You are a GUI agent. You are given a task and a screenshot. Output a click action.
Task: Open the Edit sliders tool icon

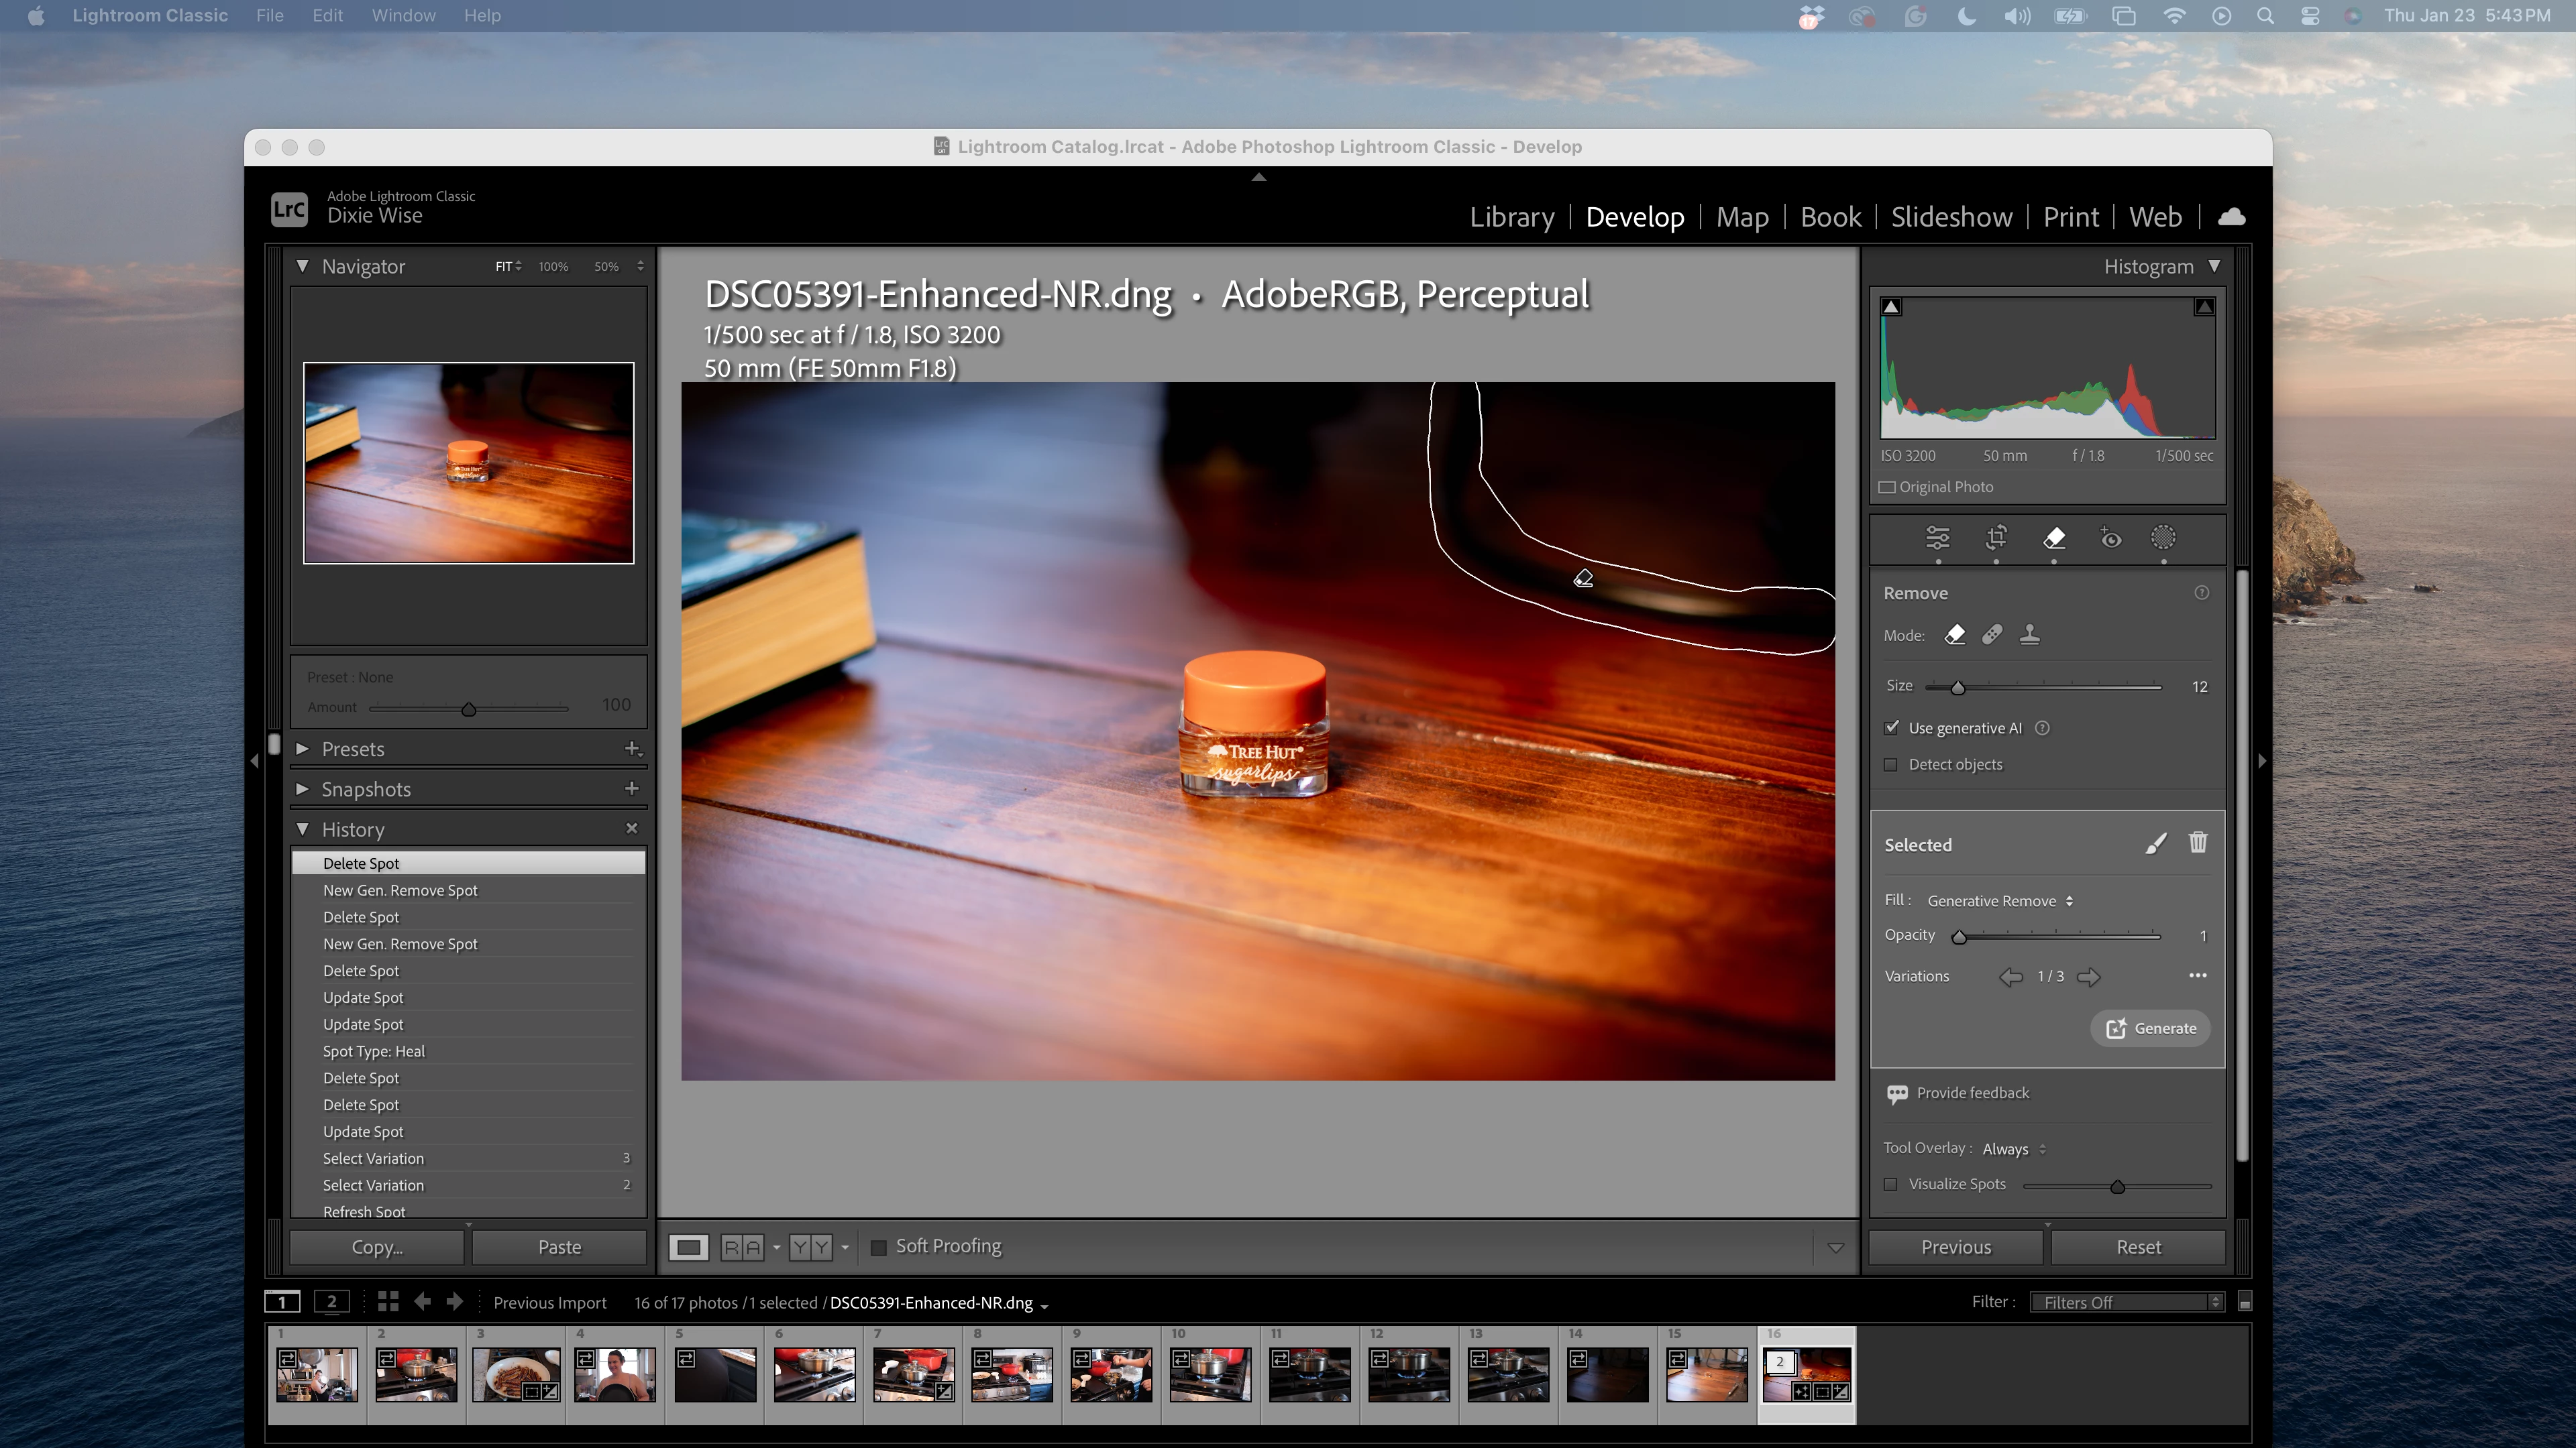point(1937,538)
